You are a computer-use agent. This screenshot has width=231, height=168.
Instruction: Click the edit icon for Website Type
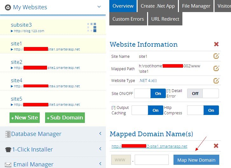(x=216, y=80)
